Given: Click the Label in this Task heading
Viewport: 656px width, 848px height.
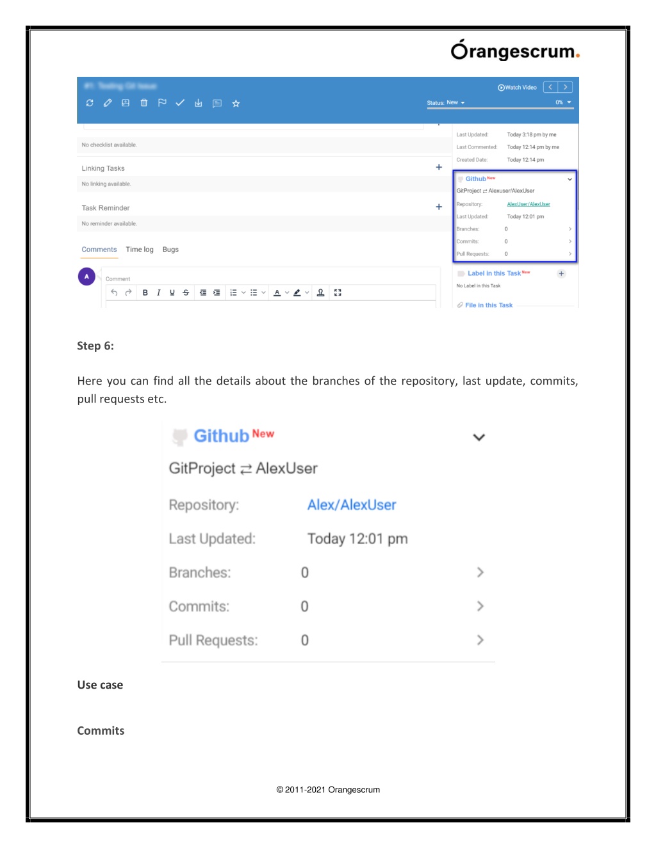Looking at the screenshot, I should click(x=494, y=273).
